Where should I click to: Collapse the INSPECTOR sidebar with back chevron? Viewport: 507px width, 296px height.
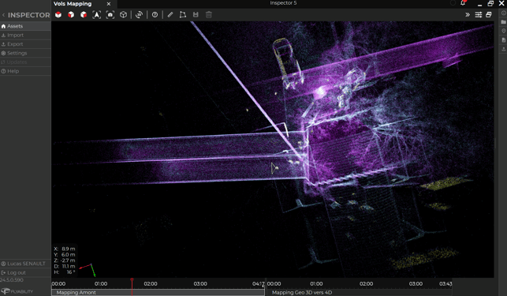(4, 15)
